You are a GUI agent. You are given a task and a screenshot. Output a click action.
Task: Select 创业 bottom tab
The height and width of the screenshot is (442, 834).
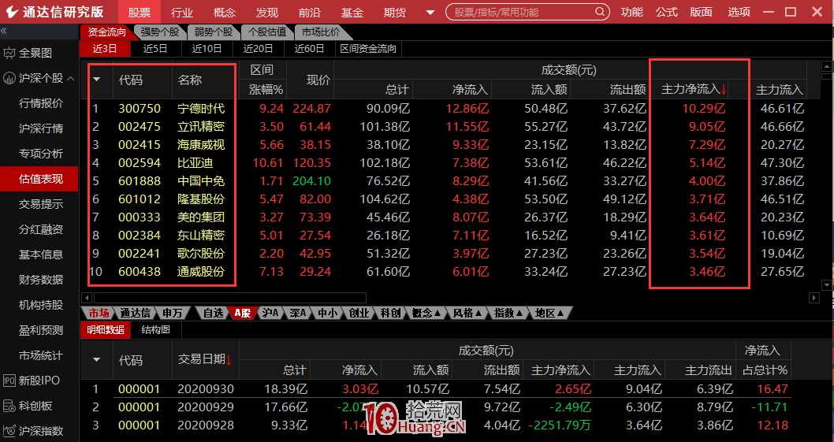point(359,313)
